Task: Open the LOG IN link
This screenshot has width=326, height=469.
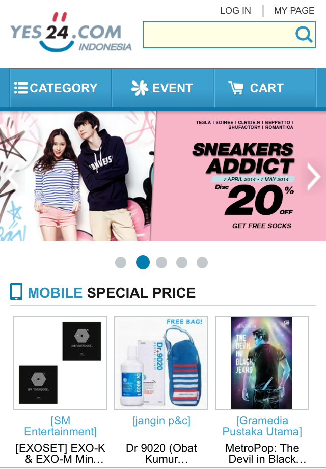Action: (235, 11)
